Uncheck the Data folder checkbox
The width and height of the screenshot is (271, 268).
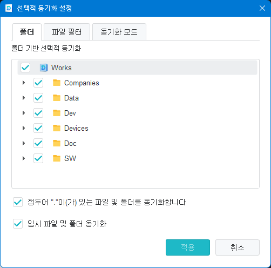coord(38,98)
